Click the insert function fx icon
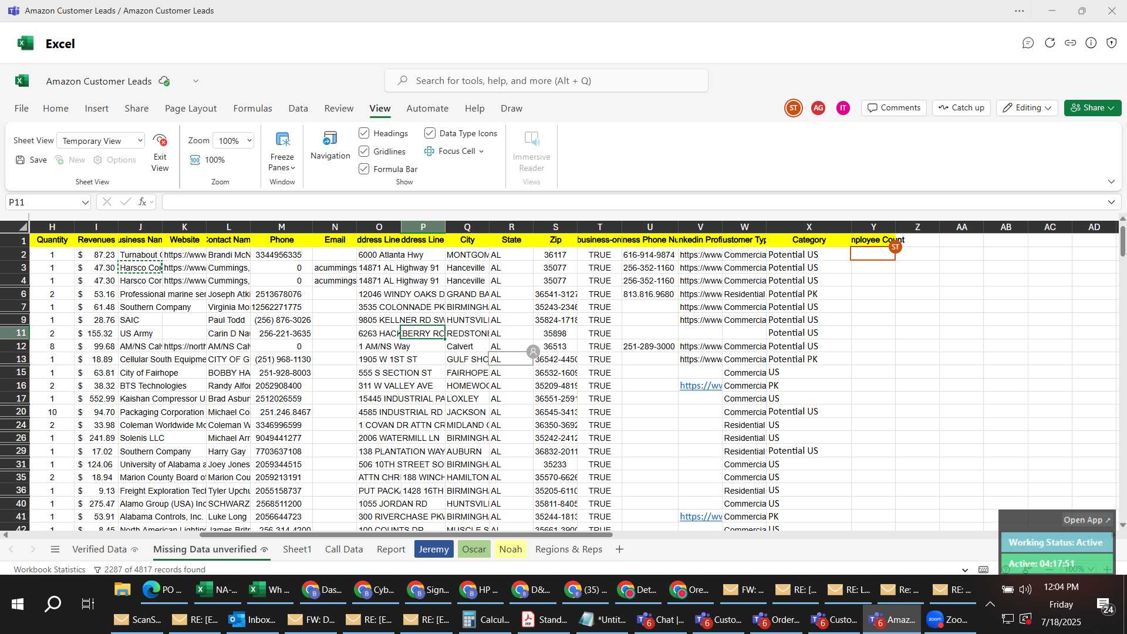 (142, 202)
